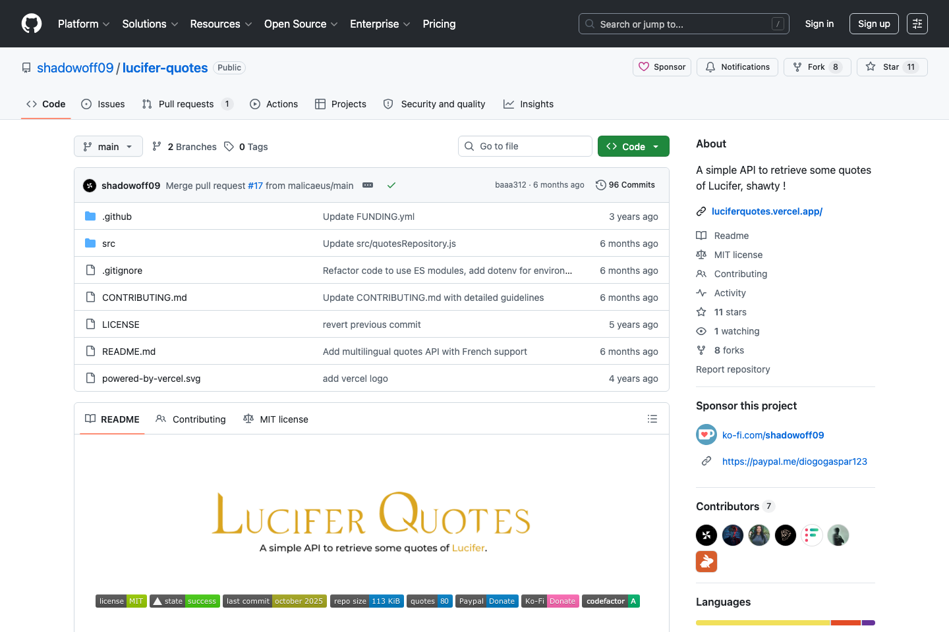The width and height of the screenshot is (949, 632).
Task: Click the MIT license scales icon in sidebar
Action: pyautogui.click(x=701, y=254)
